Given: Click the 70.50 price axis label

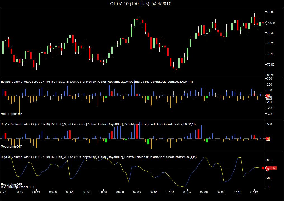Looking at the screenshot, I should [271, 11].
